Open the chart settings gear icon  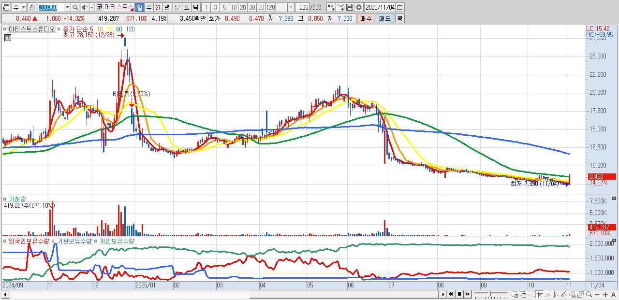click(x=359, y=7)
